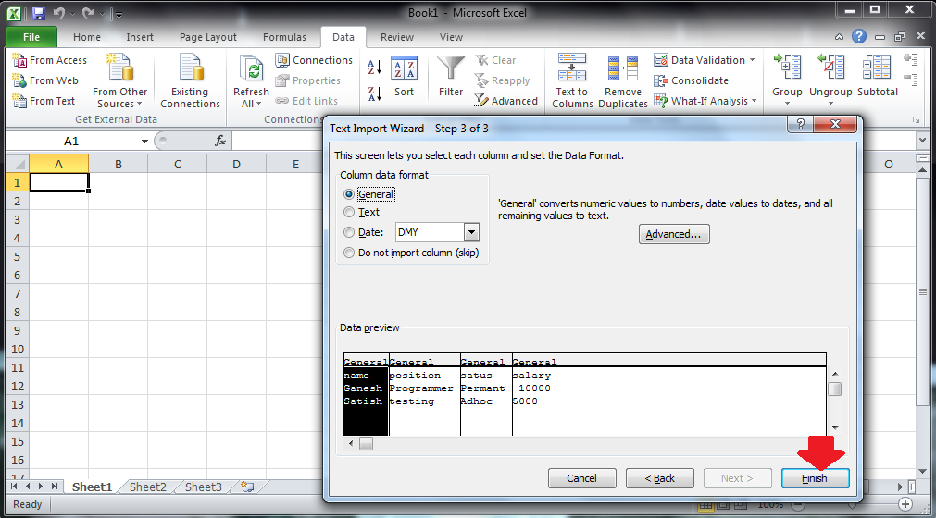The height and width of the screenshot is (518, 936).
Task: Expand the Name Box dropdown arrow
Action: (144, 142)
